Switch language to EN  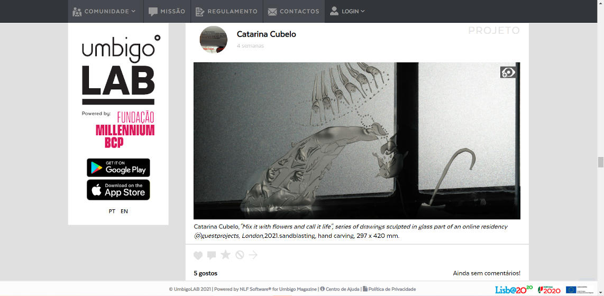click(124, 211)
